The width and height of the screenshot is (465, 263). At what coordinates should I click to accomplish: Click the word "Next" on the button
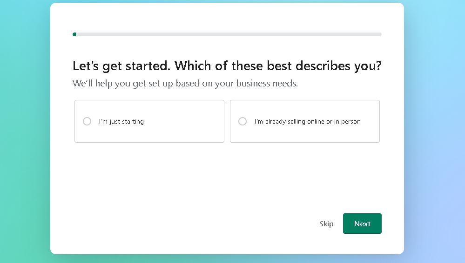(362, 224)
